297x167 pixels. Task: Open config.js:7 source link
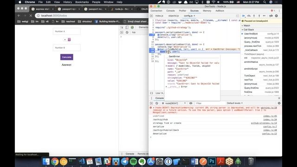(x=270, y=127)
